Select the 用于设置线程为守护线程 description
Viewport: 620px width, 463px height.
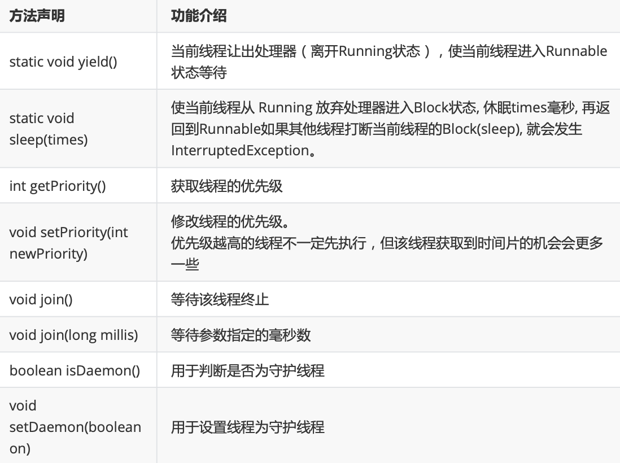(x=247, y=427)
